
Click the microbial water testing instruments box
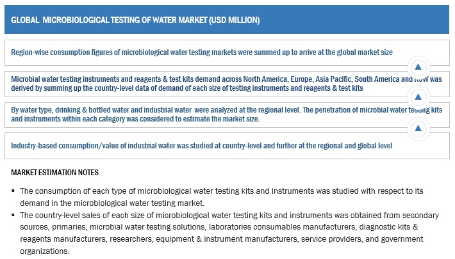tap(211, 82)
